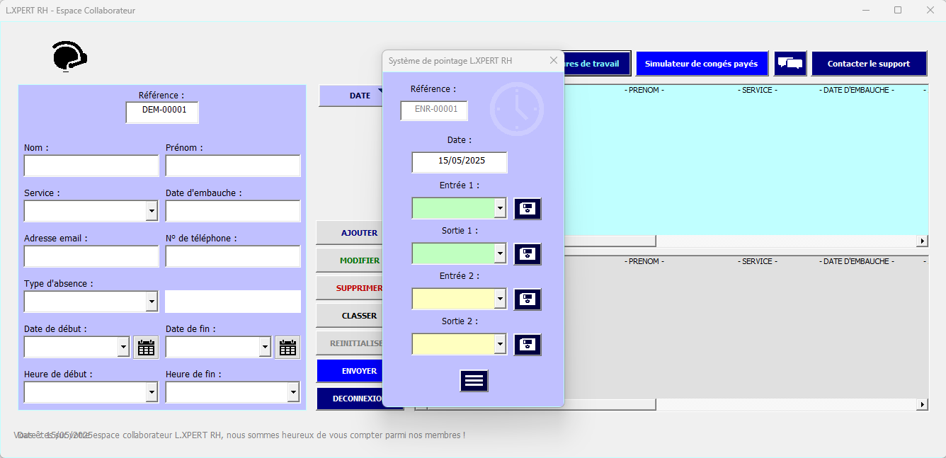Expand the Date de fin dropdown

[266, 347]
